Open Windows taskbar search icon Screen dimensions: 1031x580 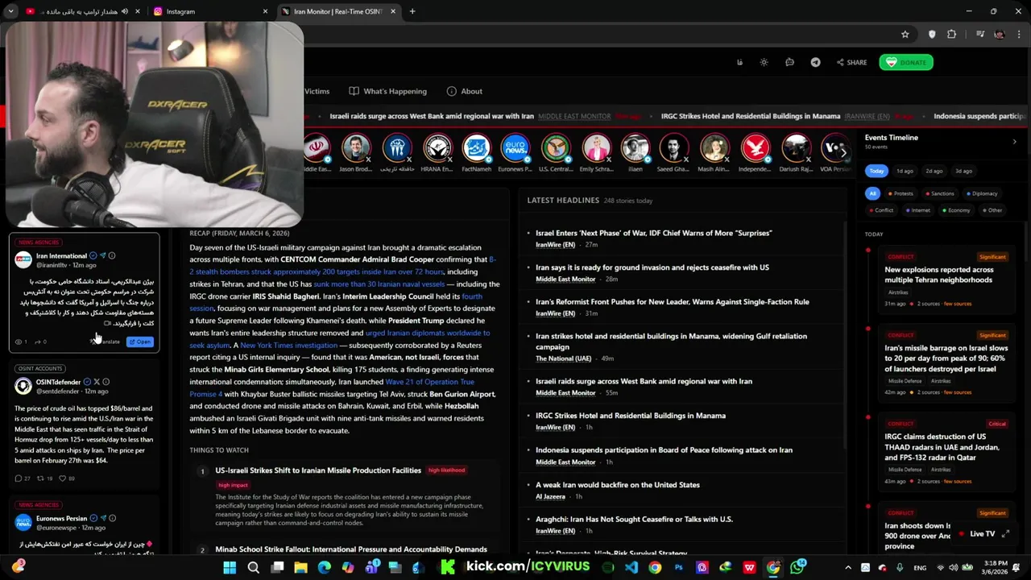253,567
